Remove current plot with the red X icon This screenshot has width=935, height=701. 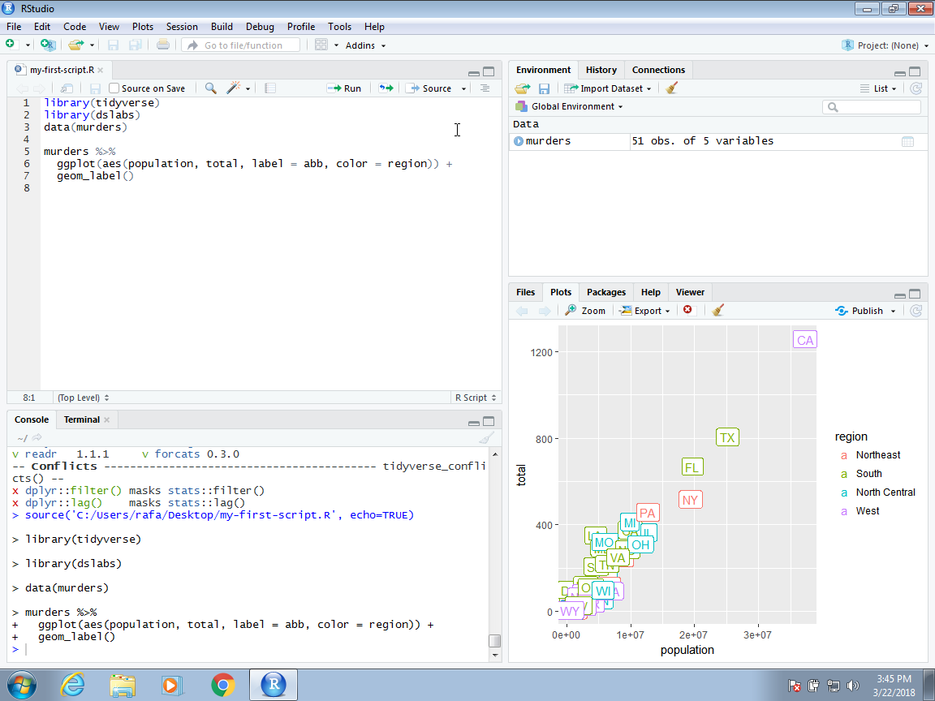688,311
